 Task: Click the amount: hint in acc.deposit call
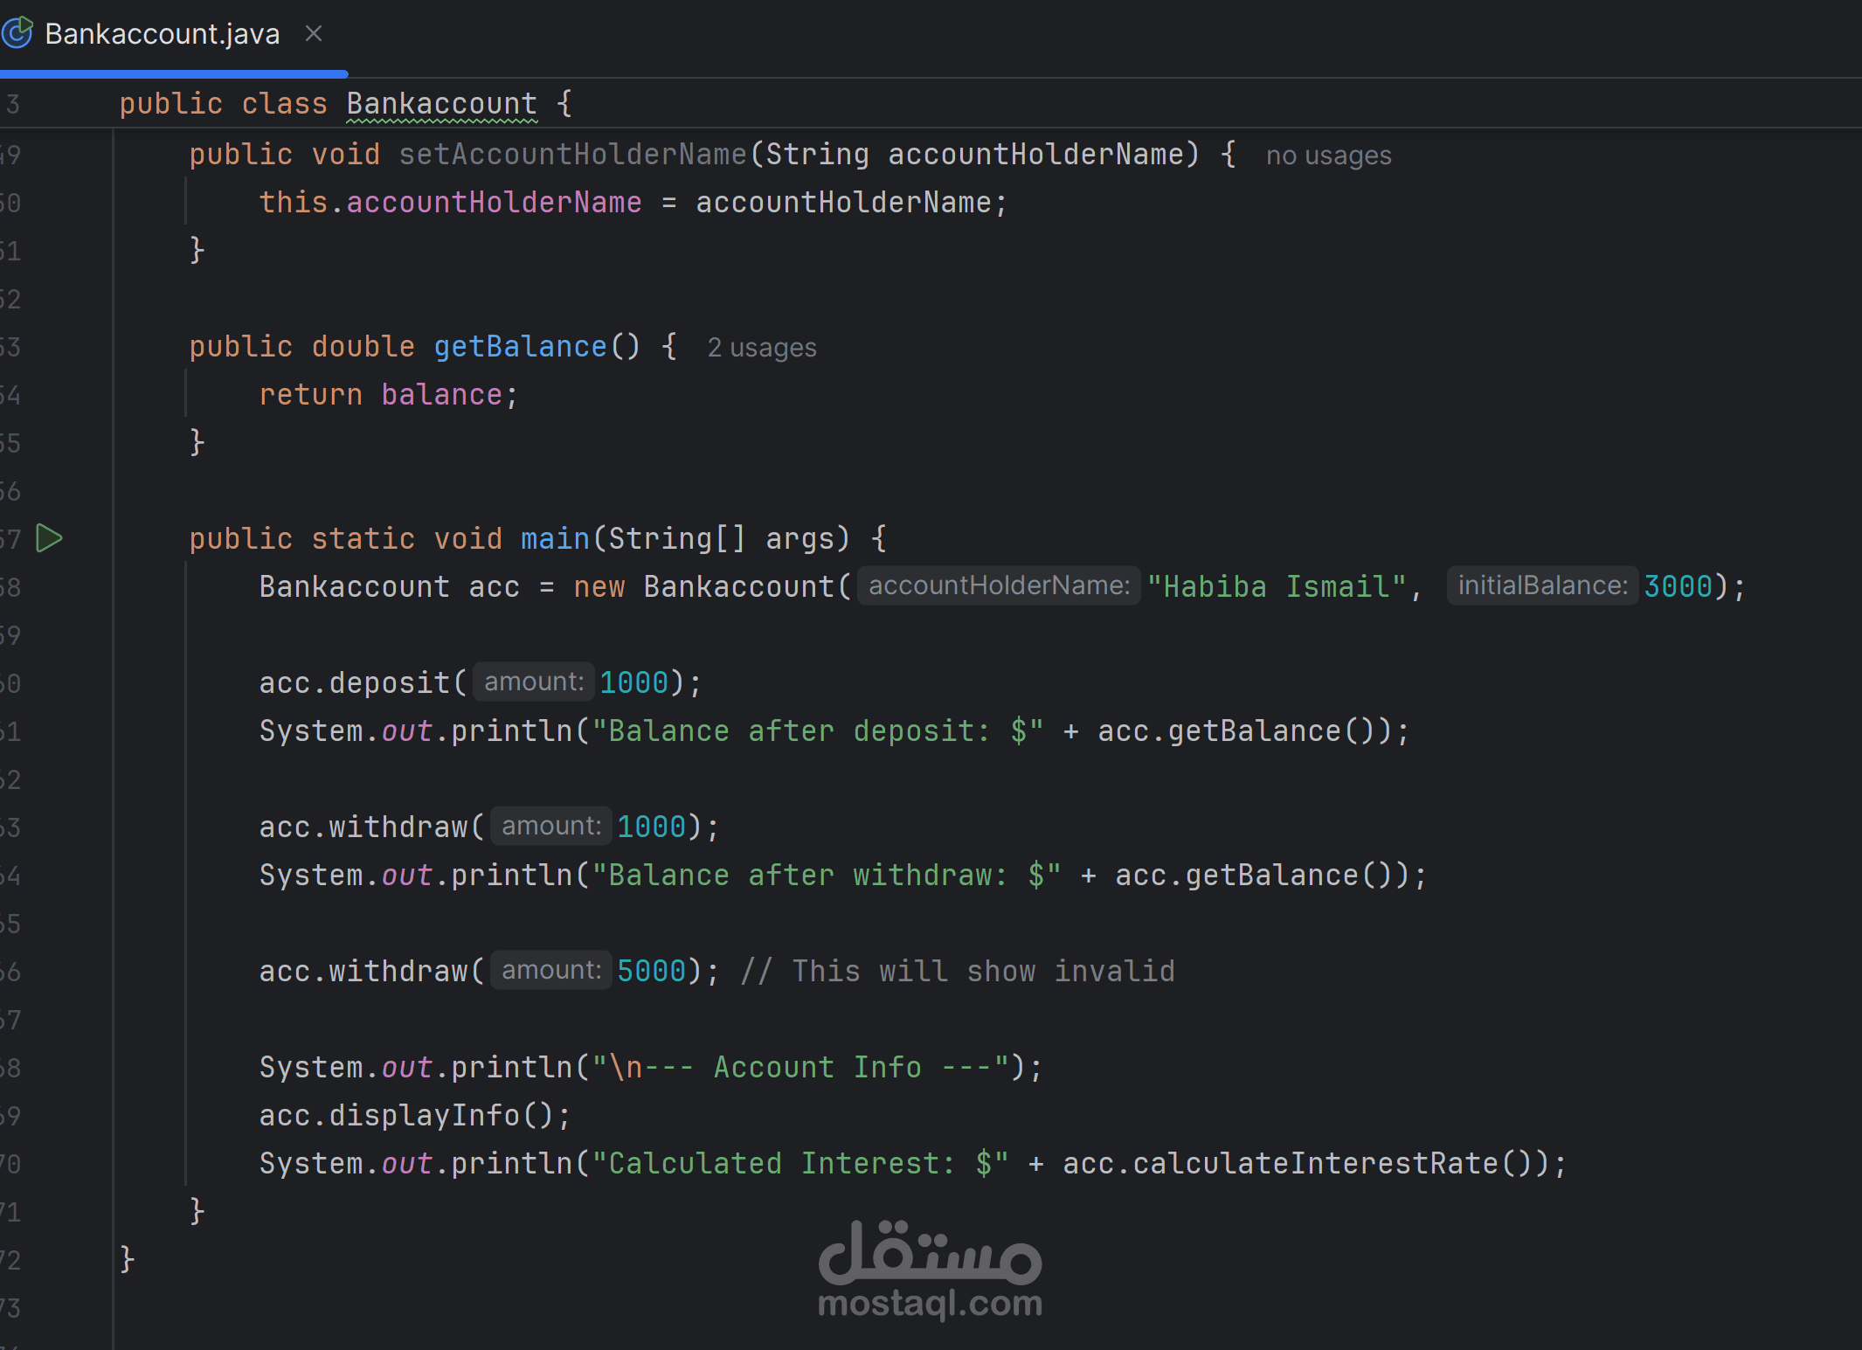pos(534,682)
